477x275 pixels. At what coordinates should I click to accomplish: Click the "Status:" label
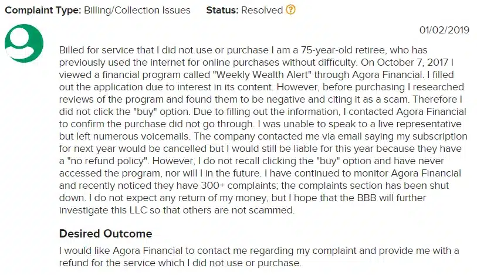point(222,10)
